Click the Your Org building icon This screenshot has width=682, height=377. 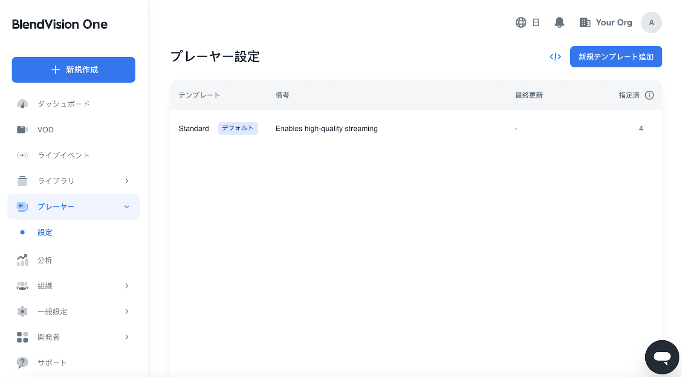point(585,23)
